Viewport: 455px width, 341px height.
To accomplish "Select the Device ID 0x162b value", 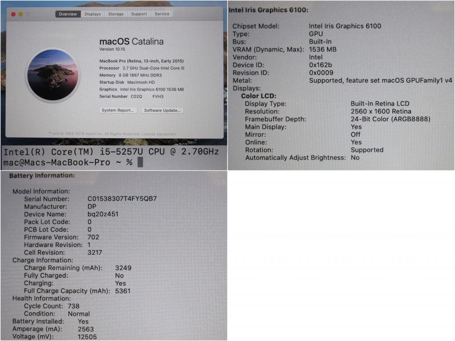I will coord(320,65).
